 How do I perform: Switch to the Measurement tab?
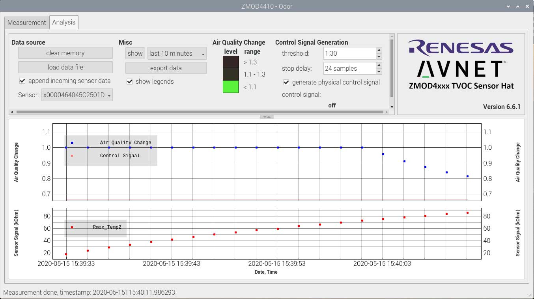26,23
